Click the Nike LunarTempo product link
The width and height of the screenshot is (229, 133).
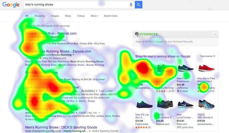click(185, 116)
